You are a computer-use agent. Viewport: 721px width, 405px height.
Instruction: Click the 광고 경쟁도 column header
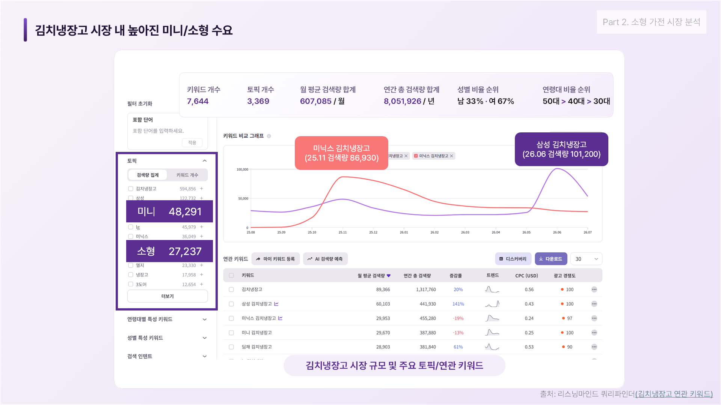pos(564,276)
